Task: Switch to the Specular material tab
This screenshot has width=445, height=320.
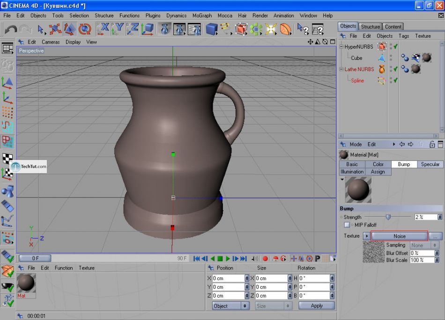Action: click(430, 164)
